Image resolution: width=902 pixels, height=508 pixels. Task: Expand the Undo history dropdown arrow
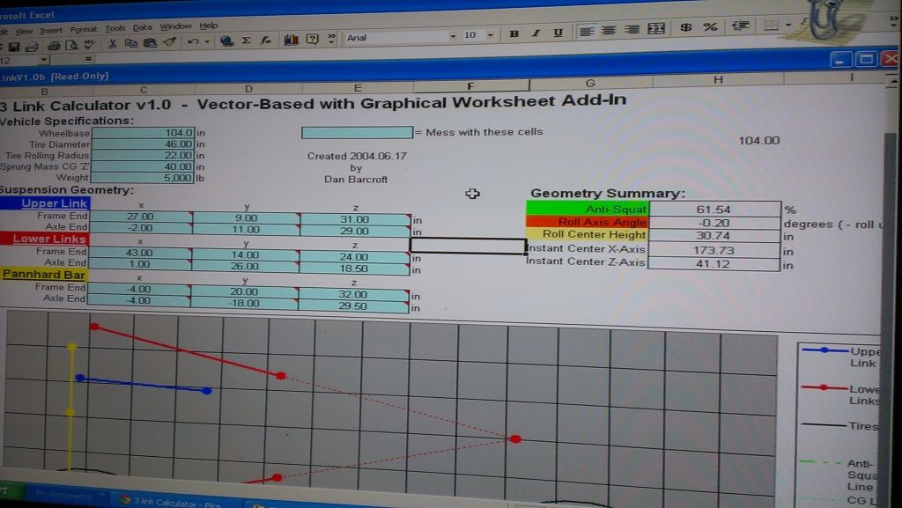[x=207, y=41]
